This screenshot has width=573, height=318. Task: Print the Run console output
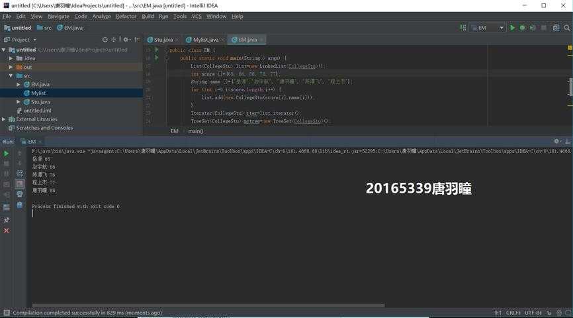pyautogui.click(x=20, y=194)
